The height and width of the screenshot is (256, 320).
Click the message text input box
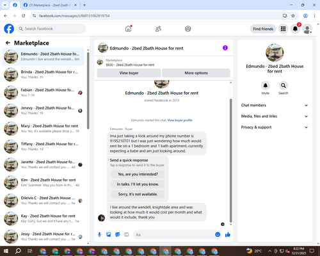click(174, 235)
